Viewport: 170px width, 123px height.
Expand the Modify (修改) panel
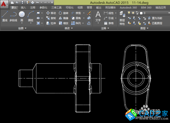[69, 28]
